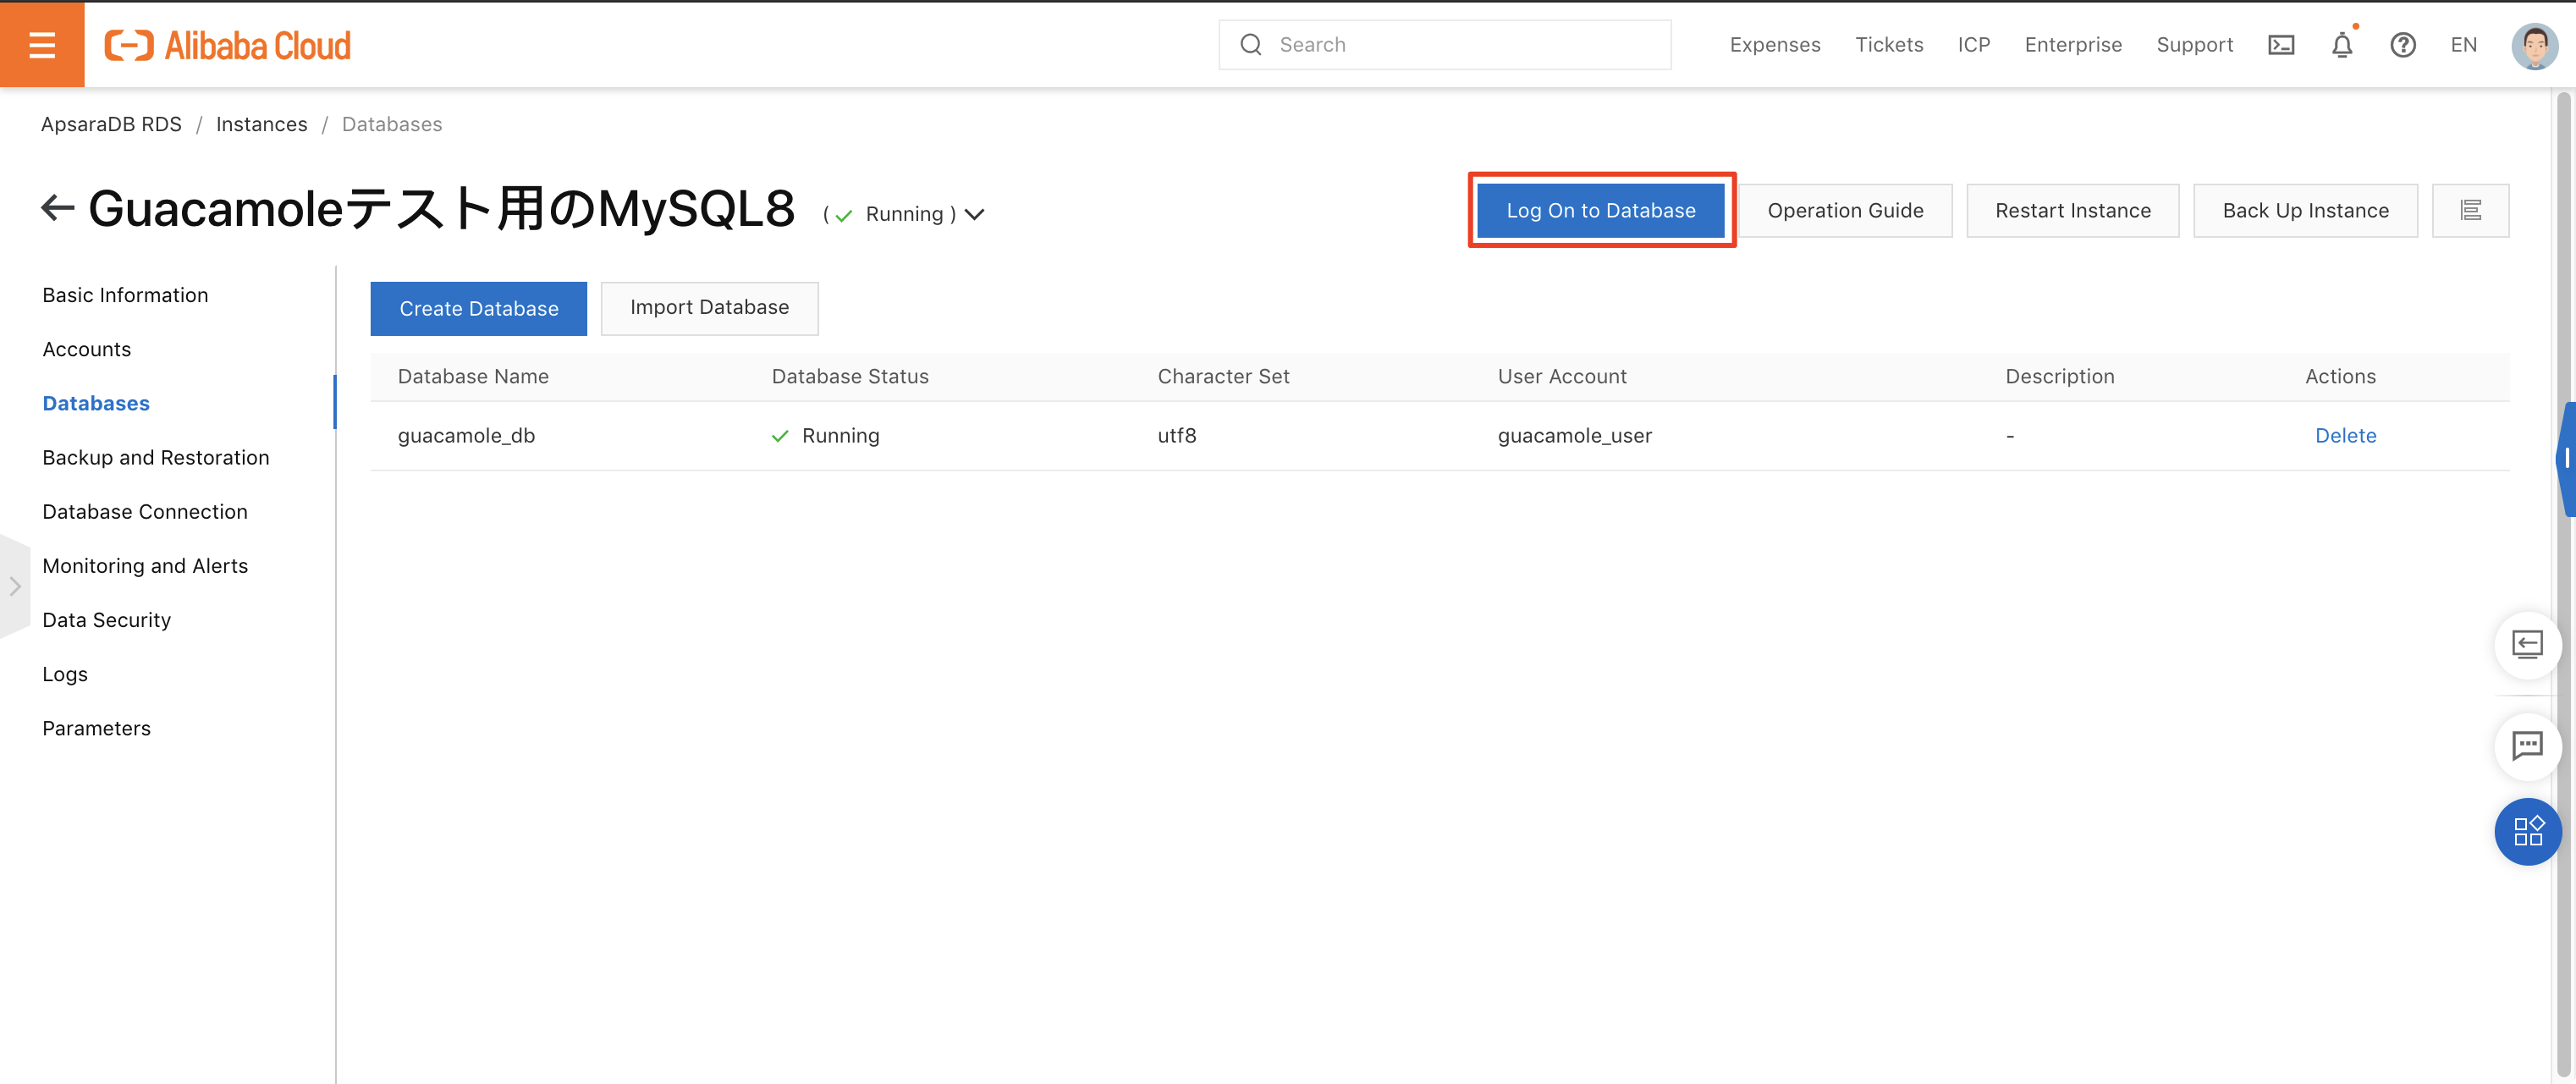Open the notifications bell
Image resolution: width=2576 pixels, height=1084 pixels.
click(x=2342, y=45)
